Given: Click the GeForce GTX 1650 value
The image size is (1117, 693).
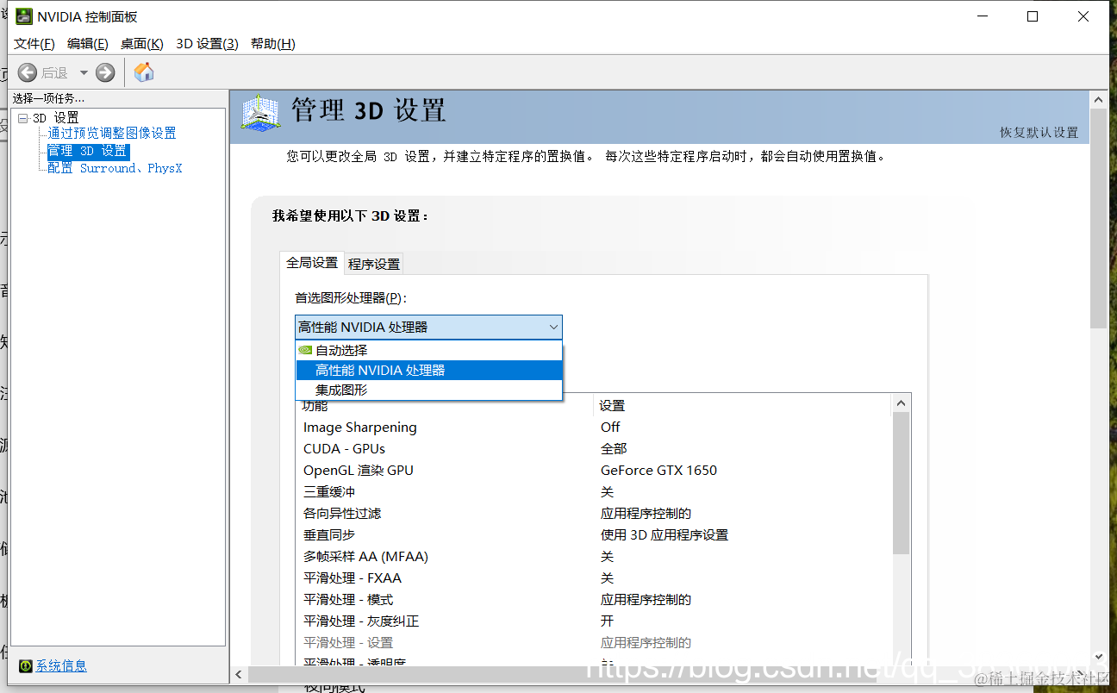Looking at the screenshot, I should click(x=658, y=471).
